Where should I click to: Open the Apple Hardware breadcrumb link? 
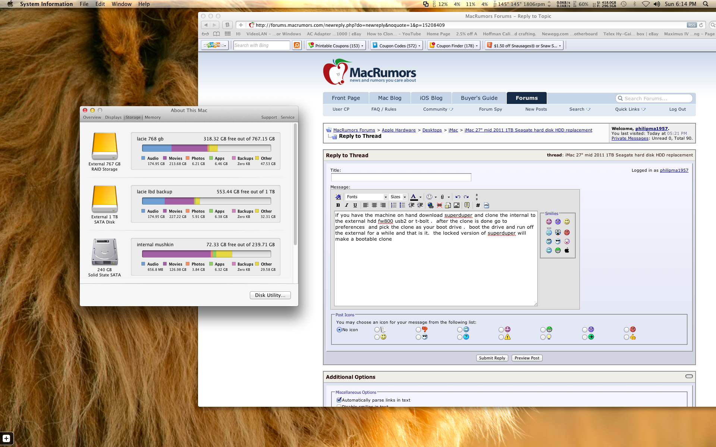pos(399,130)
